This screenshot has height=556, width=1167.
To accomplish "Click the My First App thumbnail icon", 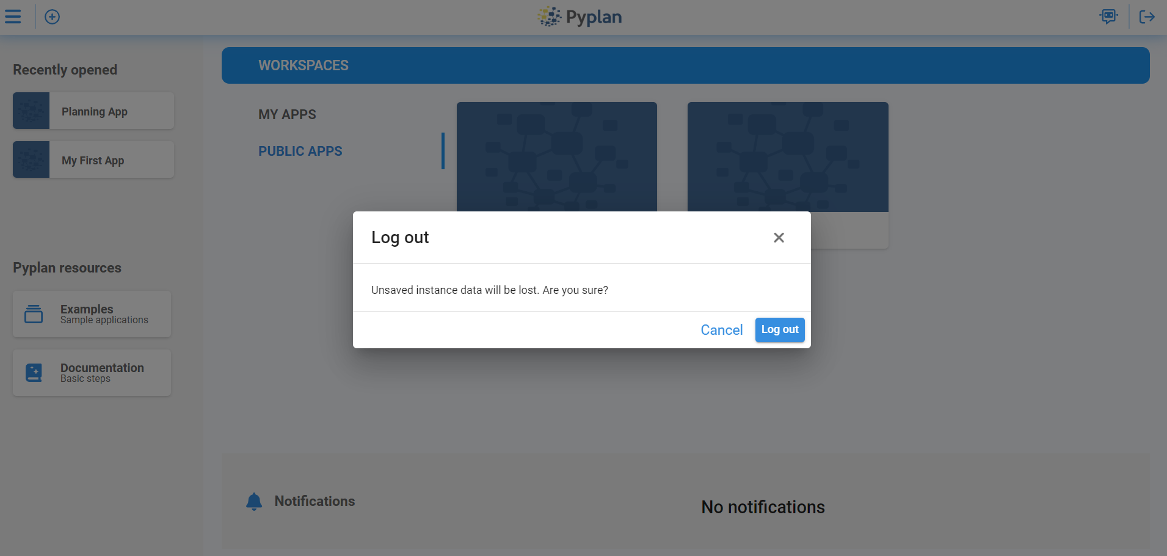I will tap(31, 159).
